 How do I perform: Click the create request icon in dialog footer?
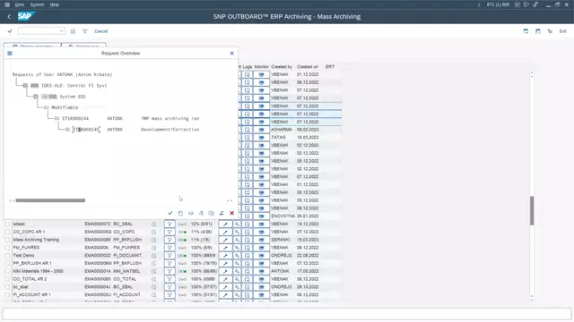point(180,213)
